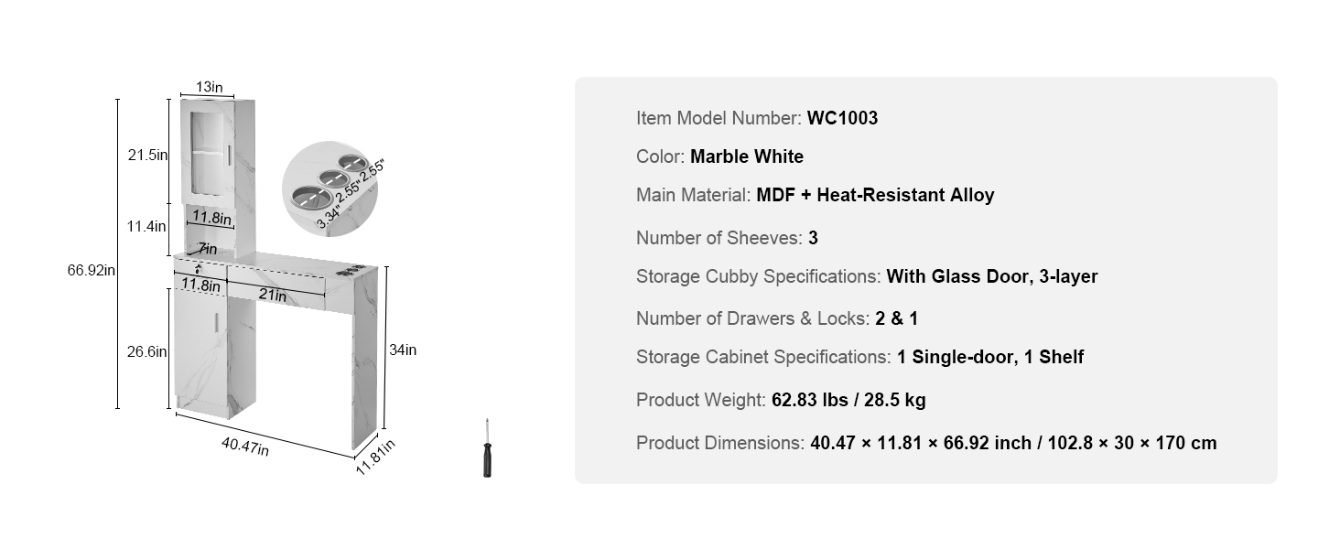Viewport: 1340px width, 549px height.
Task: Click the screwdriver icon
Action: point(488,448)
